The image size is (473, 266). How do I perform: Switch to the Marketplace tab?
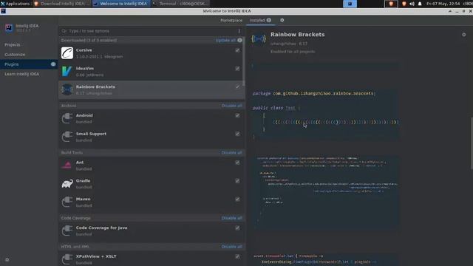tap(231, 20)
